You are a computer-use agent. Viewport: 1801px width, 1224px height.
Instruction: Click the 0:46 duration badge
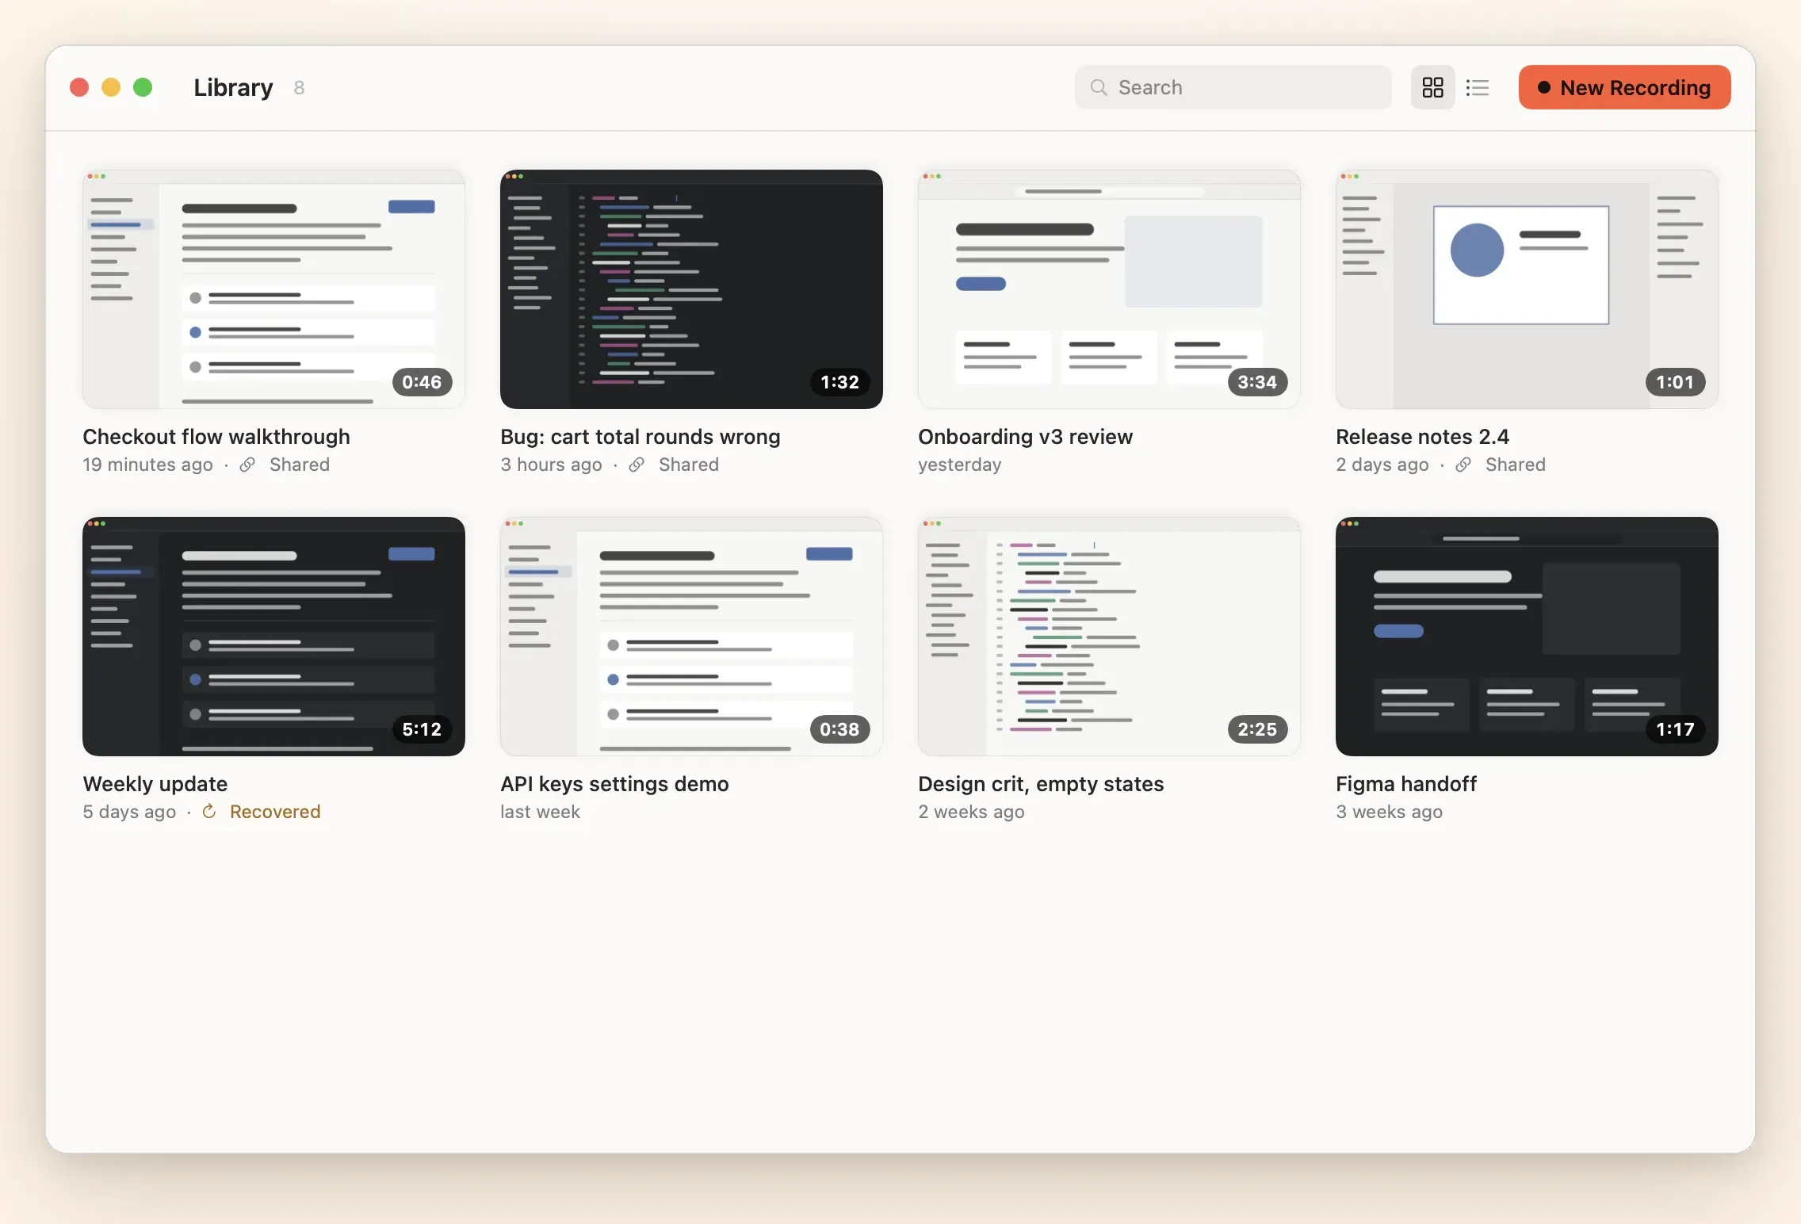422,382
